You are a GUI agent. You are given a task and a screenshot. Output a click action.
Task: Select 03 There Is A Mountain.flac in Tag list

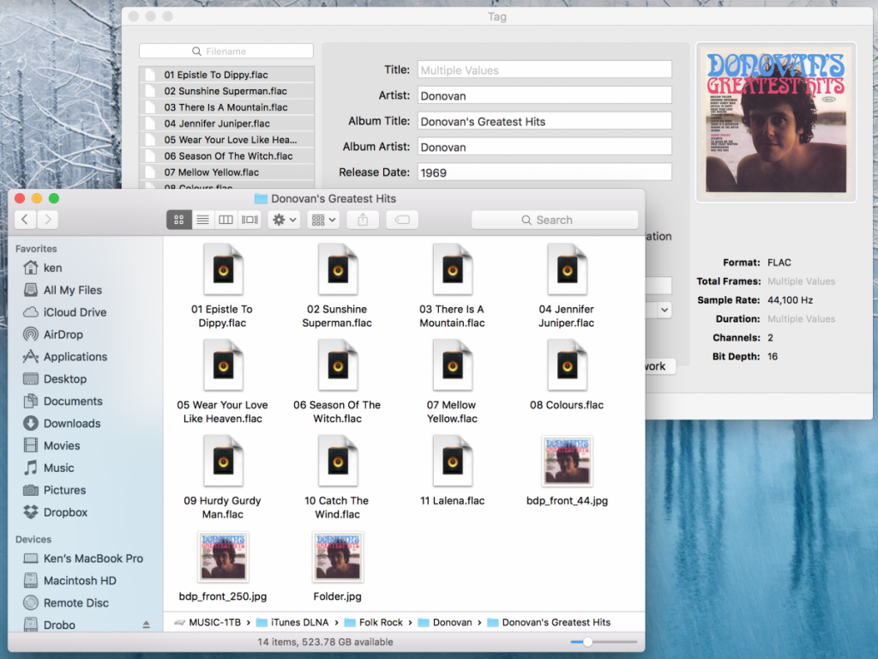pyautogui.click(x=226, y=107)
